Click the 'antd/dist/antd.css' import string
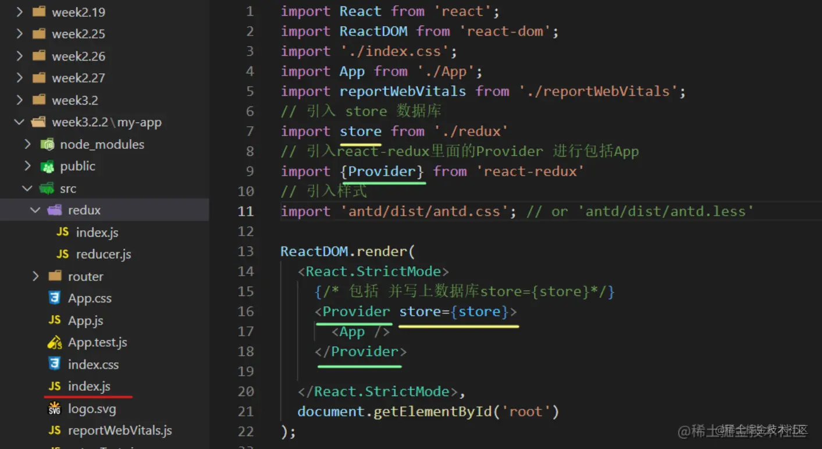Image resolution: width=822 pixels, height=449 pixels. pyautogui.click(x=425, y=211)
